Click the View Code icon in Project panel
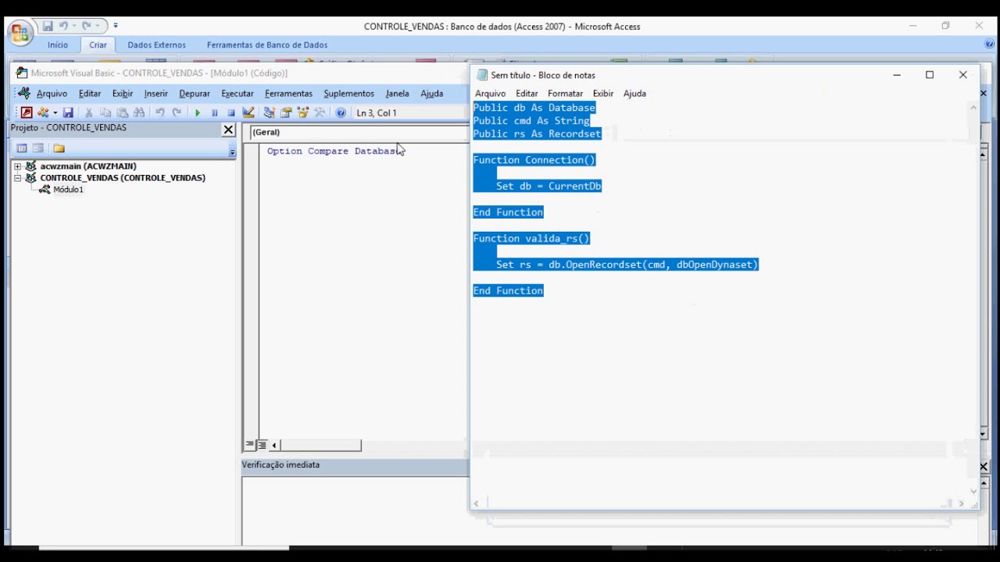 22,148
